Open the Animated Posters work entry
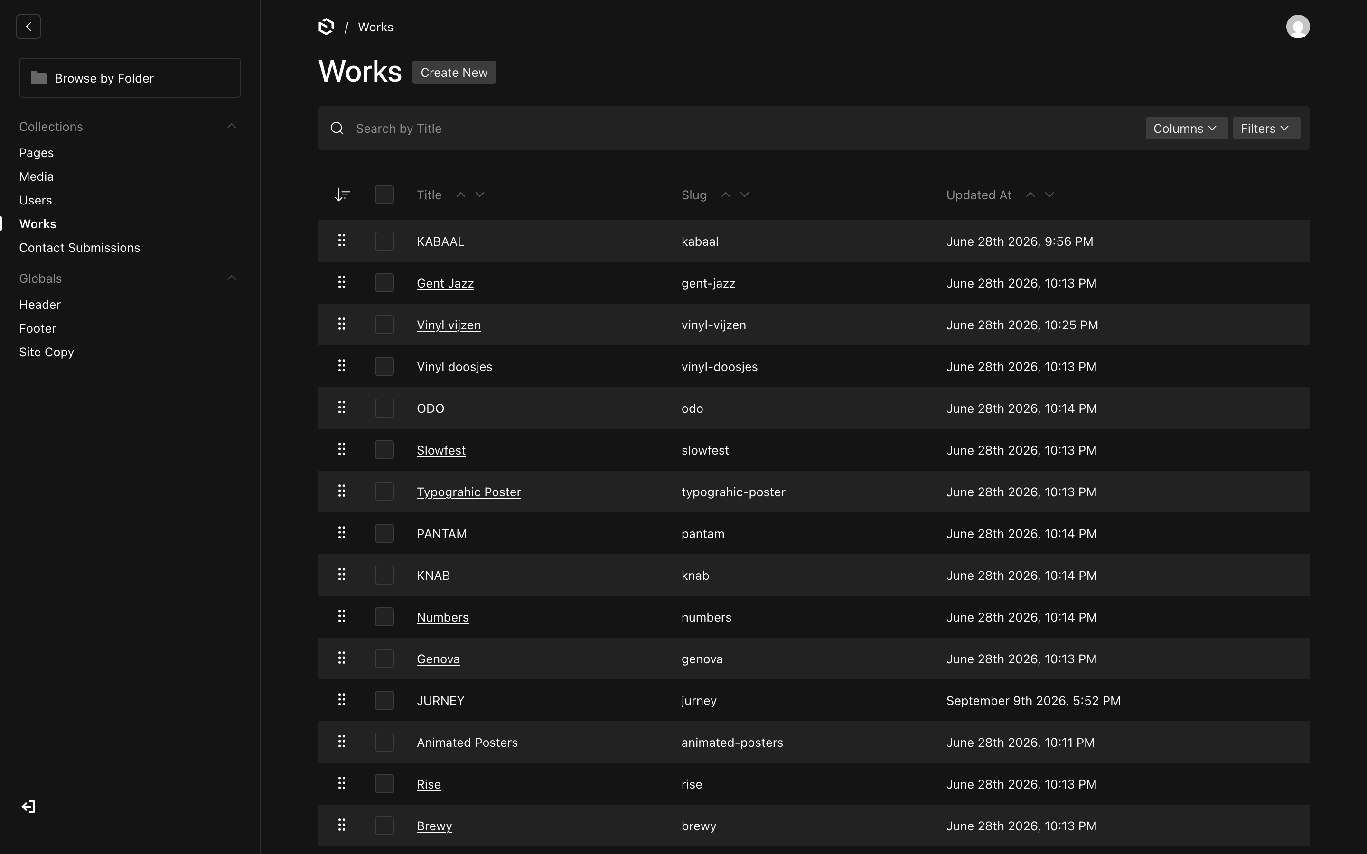The image size is (1367, 854). [467, 742]
